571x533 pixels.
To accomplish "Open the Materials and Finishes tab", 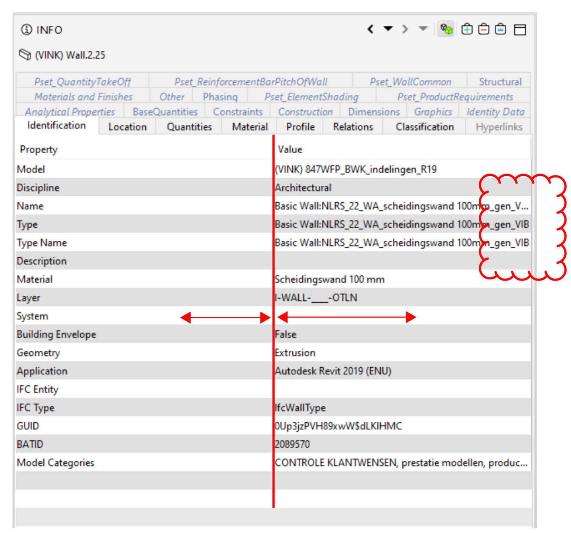I will [x=83, y=97].
